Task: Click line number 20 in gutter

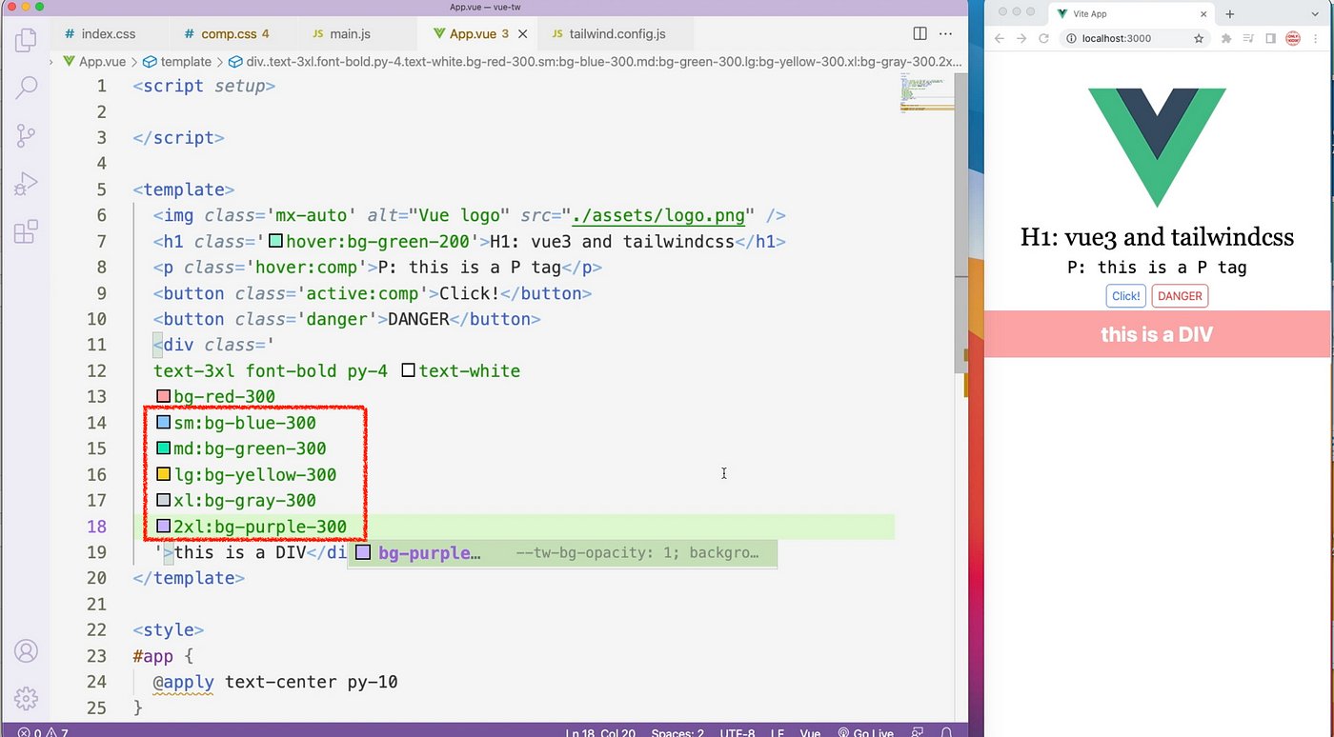Action: [96, 578]
